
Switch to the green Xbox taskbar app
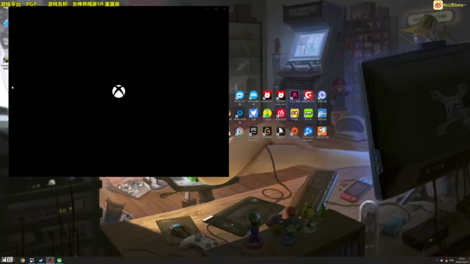coord(59,260)
